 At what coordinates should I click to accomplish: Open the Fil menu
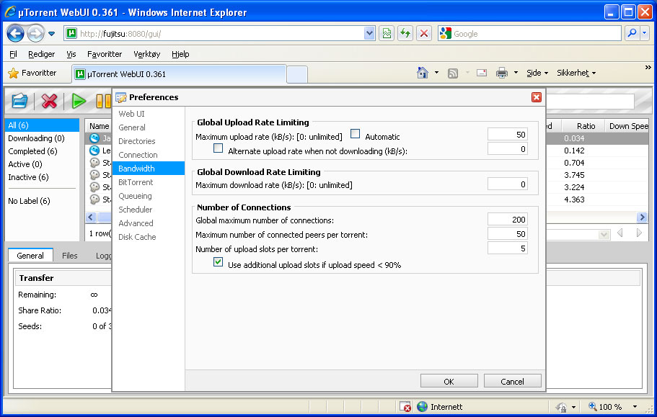(x=14, y=54)
